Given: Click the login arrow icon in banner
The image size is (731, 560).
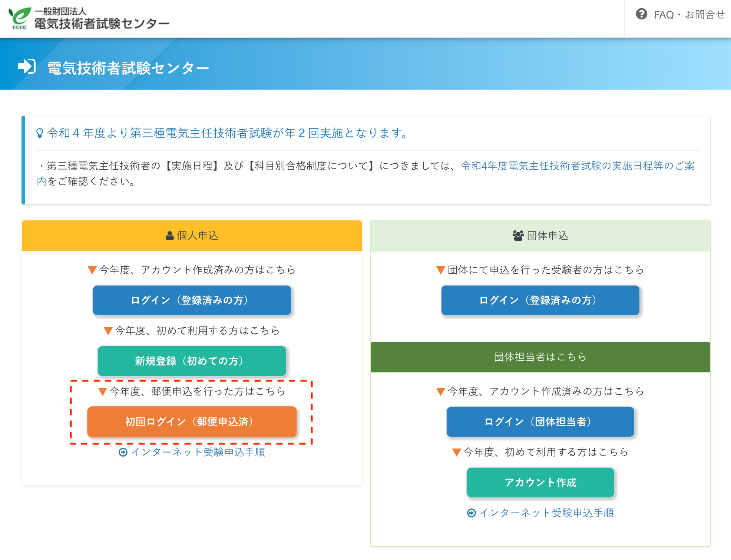Looking at the screenshot, I should coord(27,67).
